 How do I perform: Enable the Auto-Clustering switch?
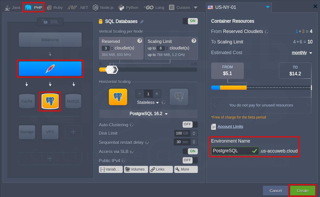coord(190,125)
